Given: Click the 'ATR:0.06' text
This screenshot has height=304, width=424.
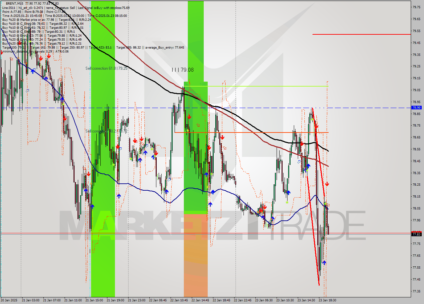Looking at the screenshot, I should [62, 51].
